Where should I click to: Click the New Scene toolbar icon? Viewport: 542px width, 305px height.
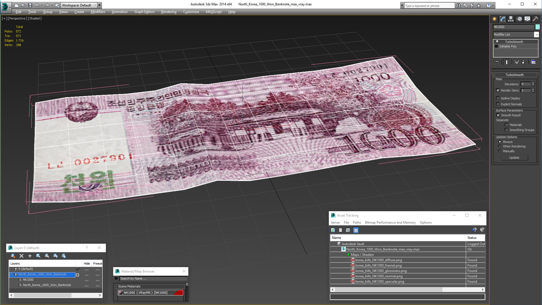point(17,5)
